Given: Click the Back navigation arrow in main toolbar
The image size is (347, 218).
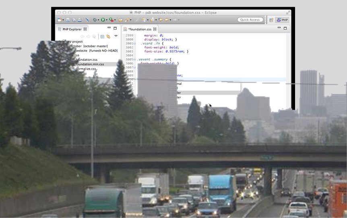Looking at the screenshot, I should click(x=167, y=20).
